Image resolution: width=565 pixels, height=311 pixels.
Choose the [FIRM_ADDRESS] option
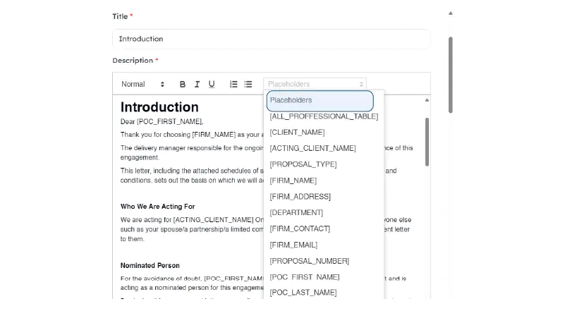tap(300, 197)
